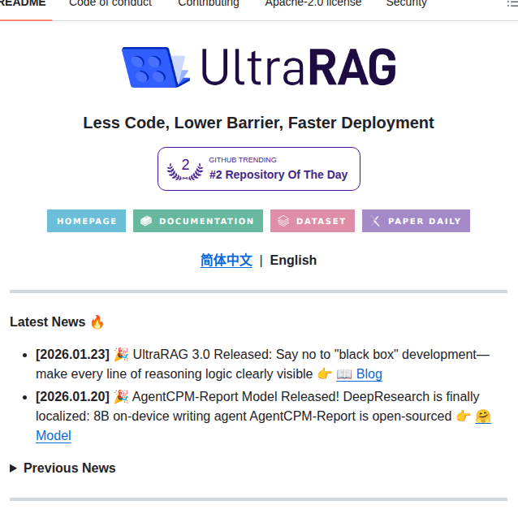Switch README to 简体中文
518x518 pixels.
coord(227,261)
